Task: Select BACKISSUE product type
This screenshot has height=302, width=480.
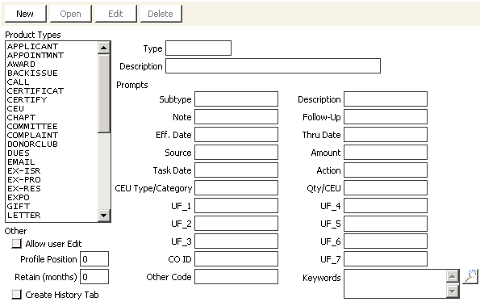Action: click(x=32, y=73)
